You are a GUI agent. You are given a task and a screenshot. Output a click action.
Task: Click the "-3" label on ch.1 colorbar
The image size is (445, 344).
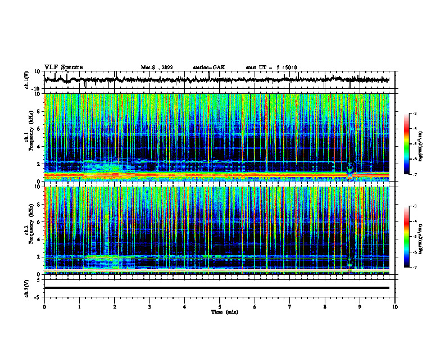click(x=415, y=114)
